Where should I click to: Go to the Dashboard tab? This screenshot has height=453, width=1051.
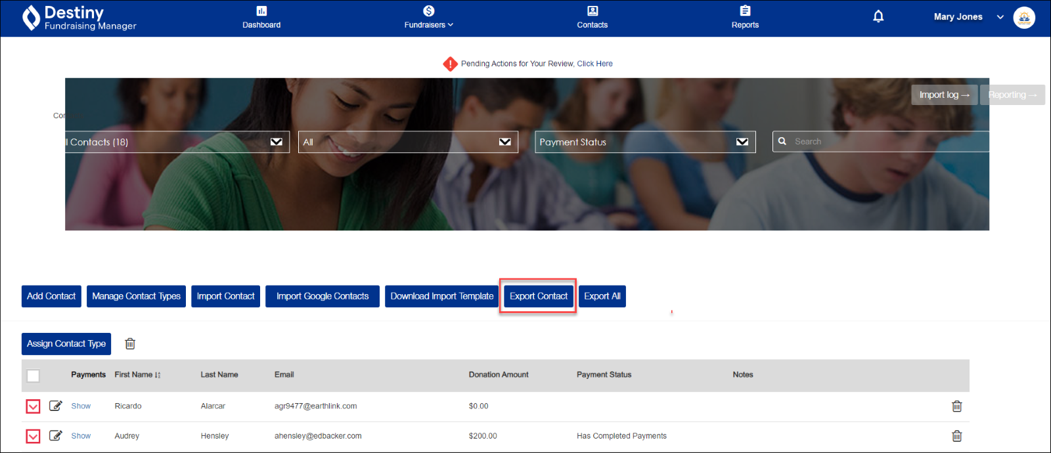tap(261, 18)
